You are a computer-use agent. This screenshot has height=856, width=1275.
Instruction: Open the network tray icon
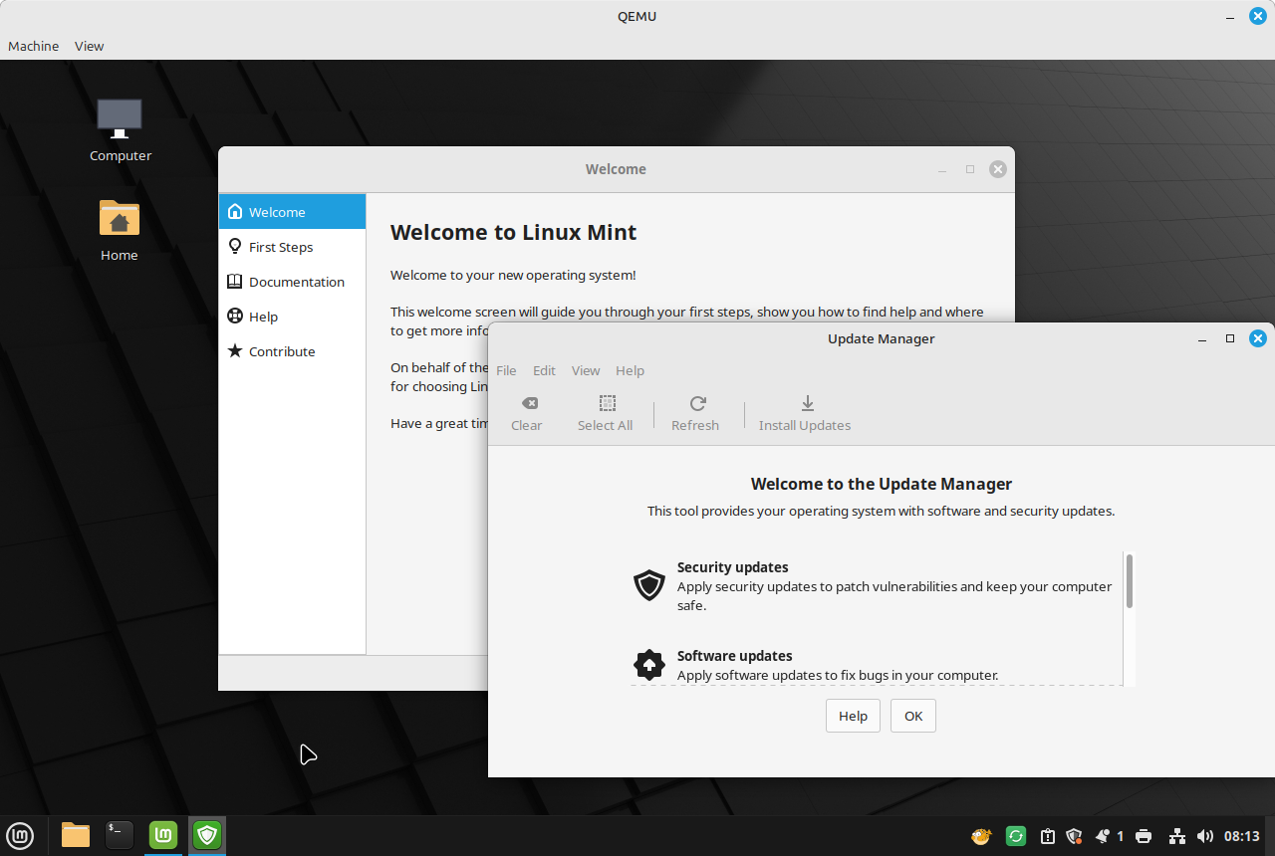pos(1176,836)
